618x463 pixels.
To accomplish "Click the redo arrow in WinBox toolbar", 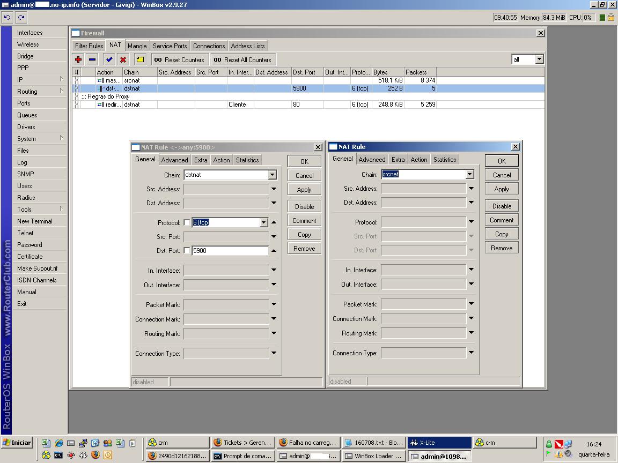I will 21,17.
